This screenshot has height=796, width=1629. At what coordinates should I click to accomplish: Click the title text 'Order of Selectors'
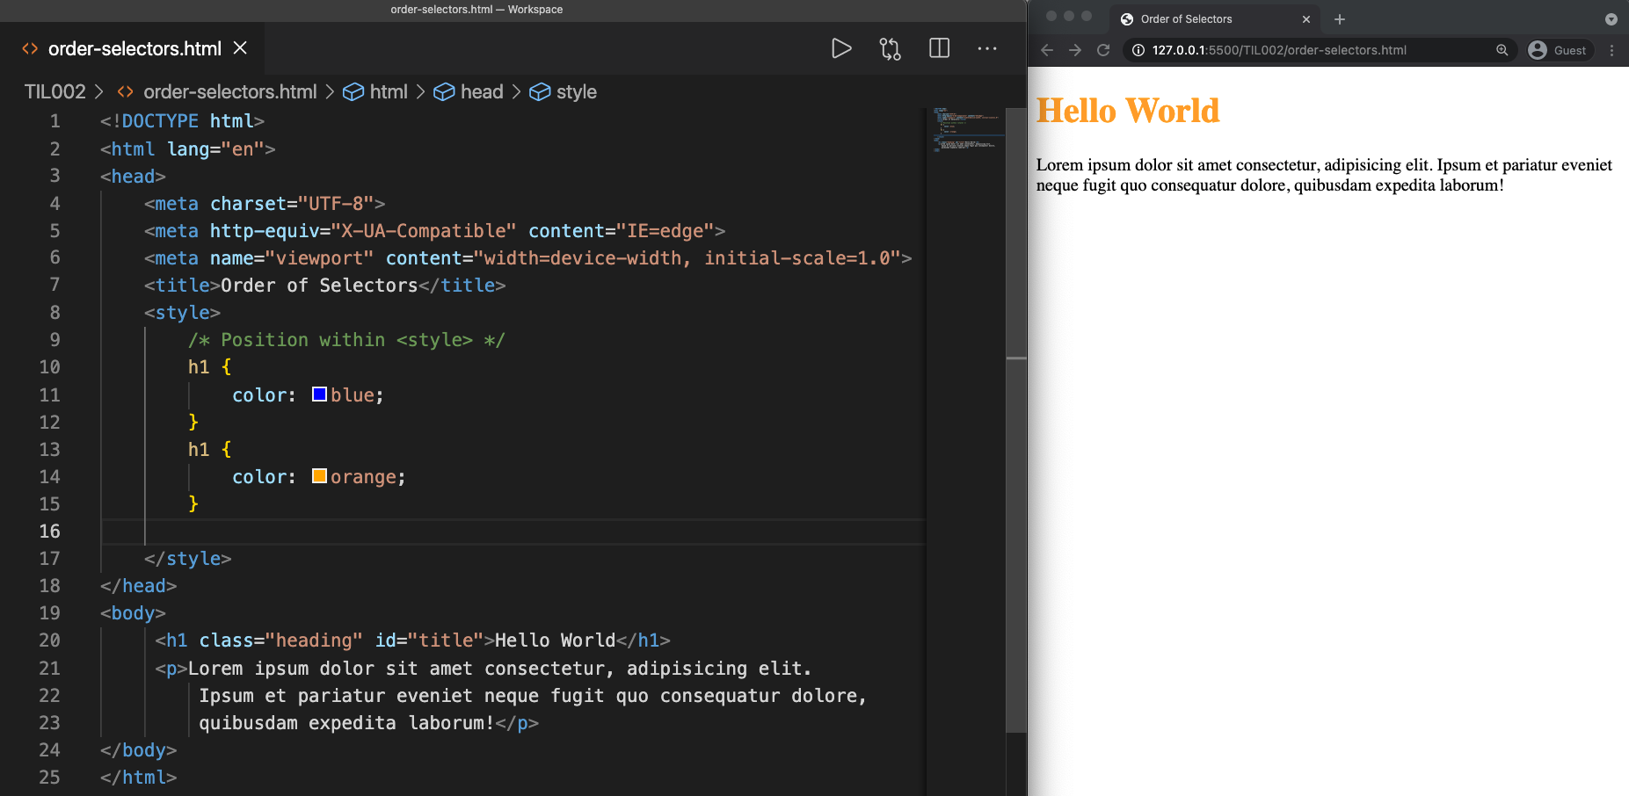[319, 286]
